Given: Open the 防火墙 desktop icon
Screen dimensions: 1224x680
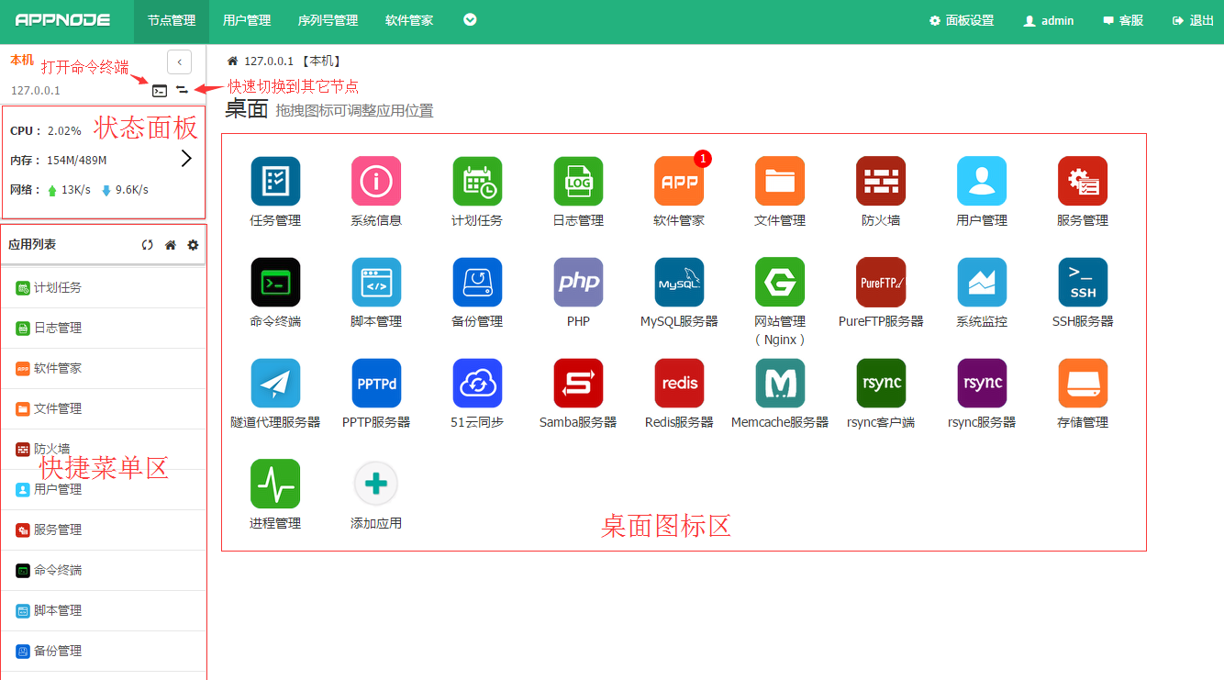Looking at the screenshot, I should (x=881, y=181).
